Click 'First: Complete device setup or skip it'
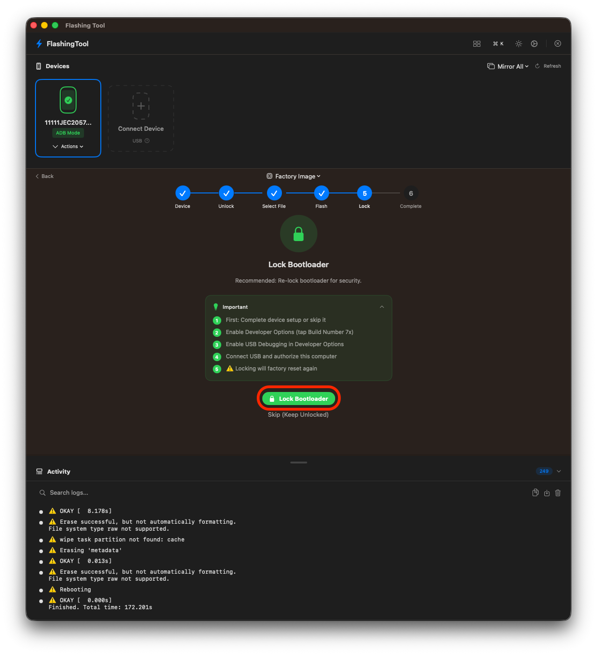597x655 pixels. [x=276, y=320]
